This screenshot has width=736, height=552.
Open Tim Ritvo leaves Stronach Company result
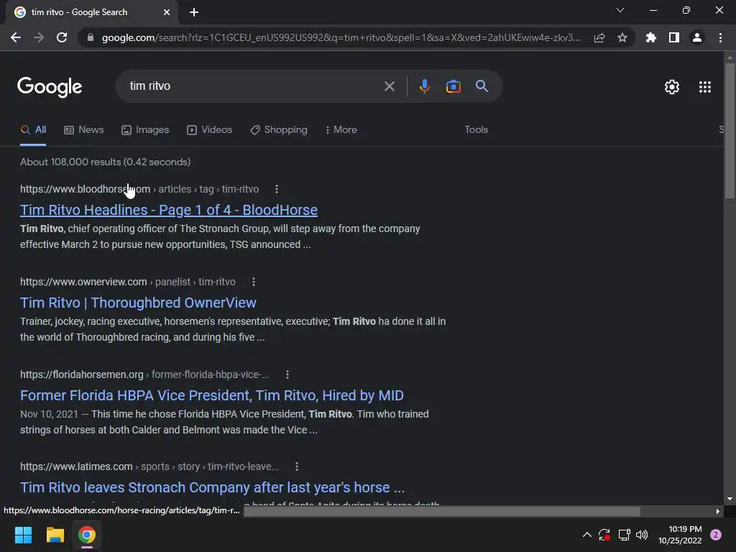pyautogui.click(x=212, y=488)
